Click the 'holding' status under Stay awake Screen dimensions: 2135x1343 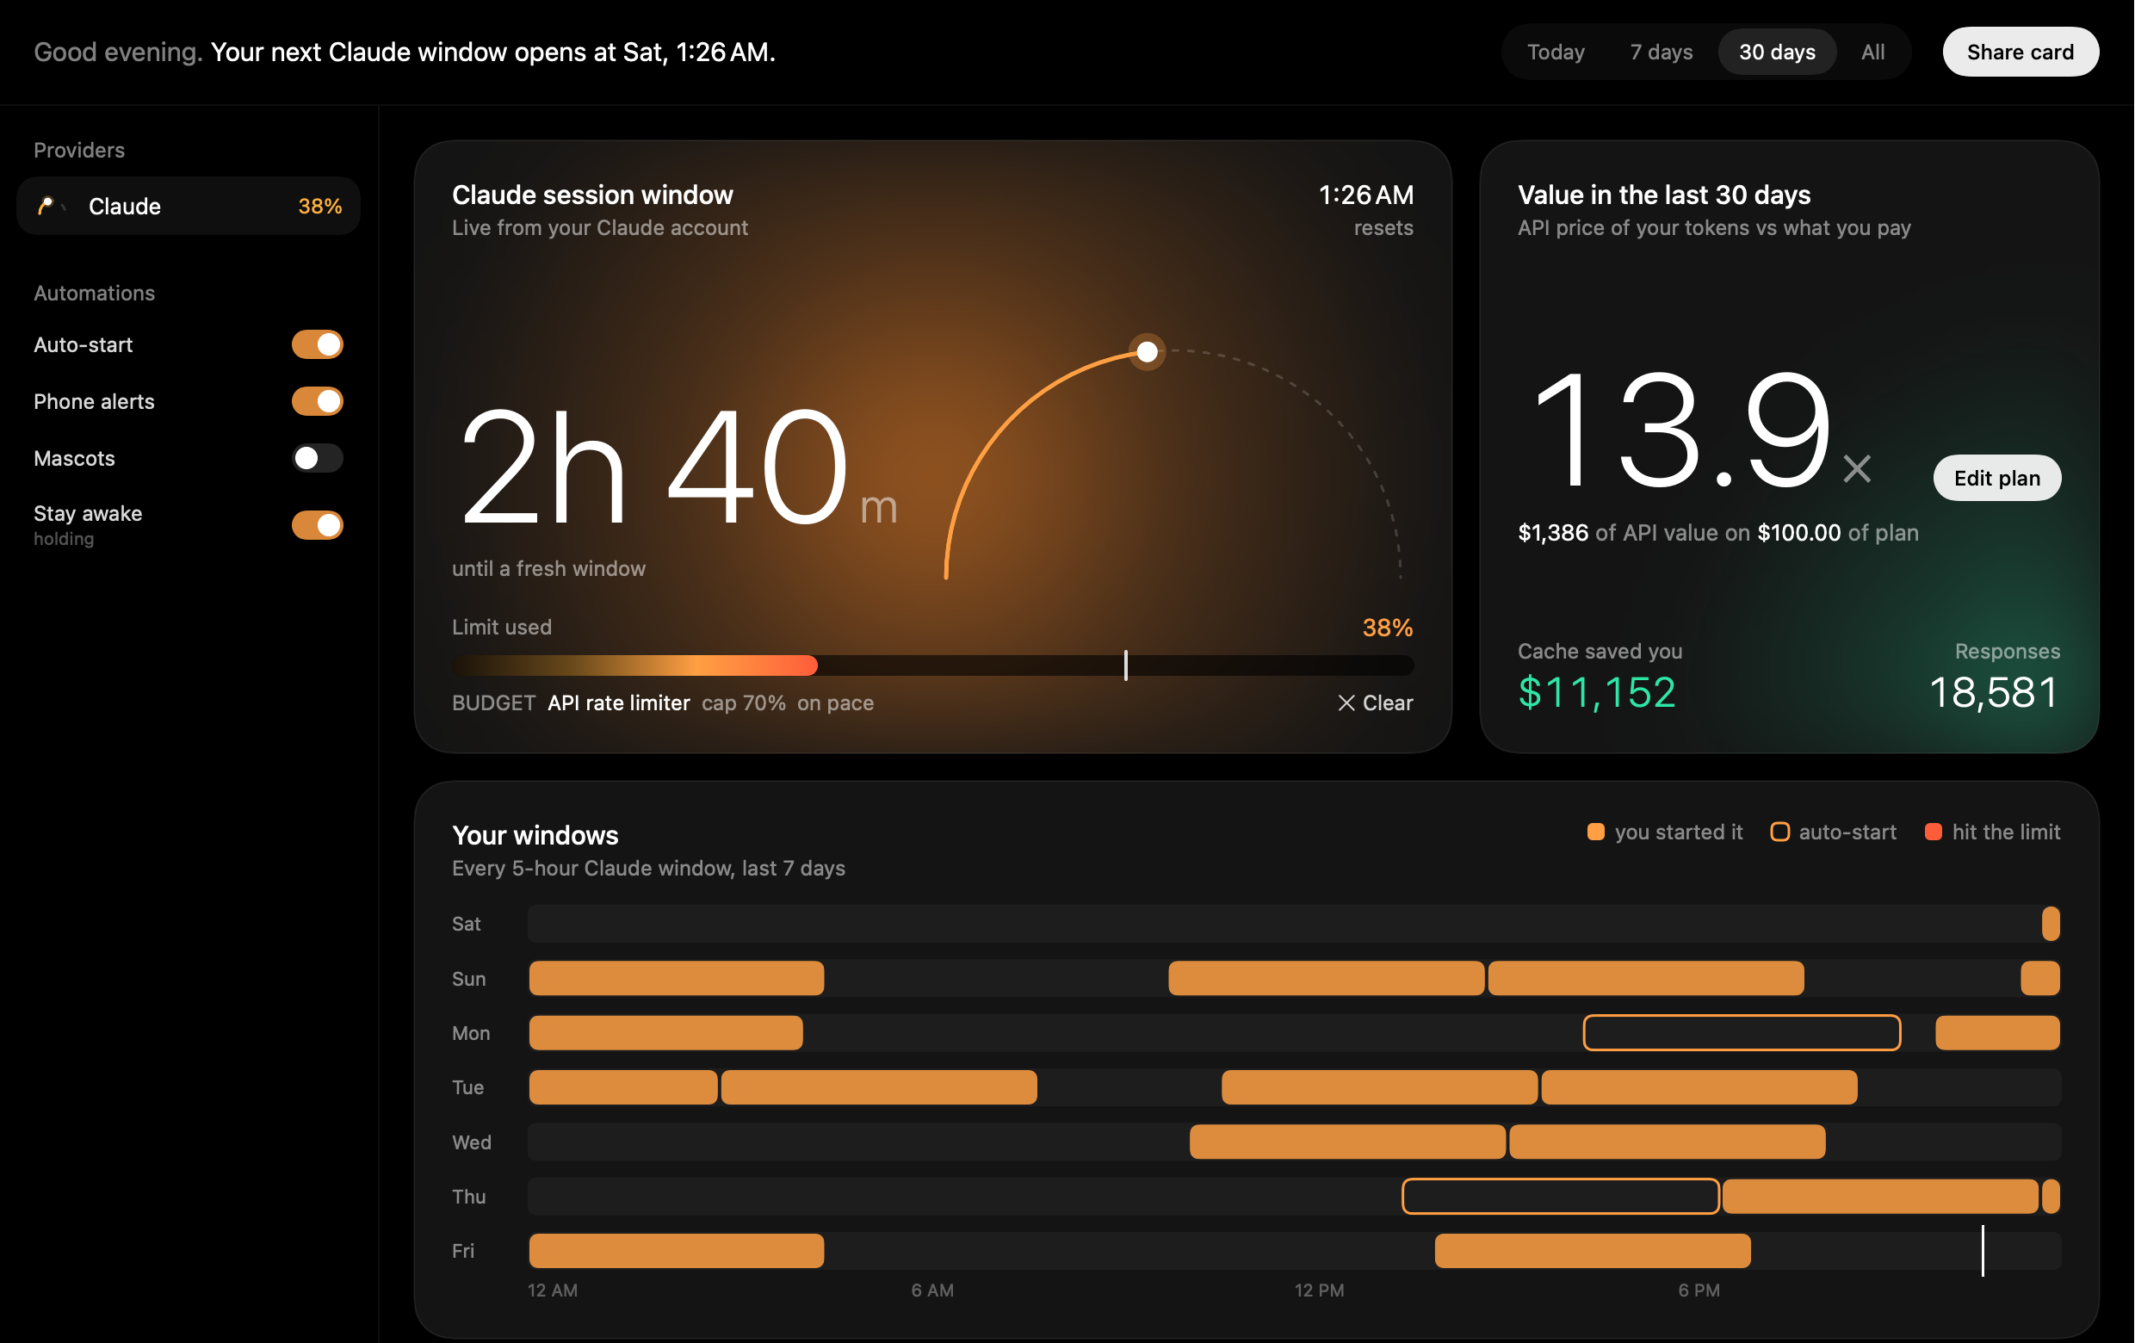coord(64,539)
